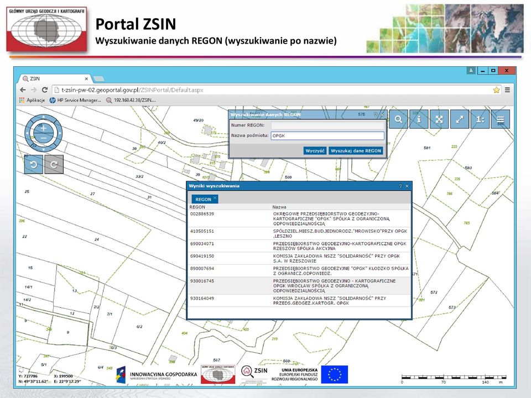Click the browser back arrow

[23, 90]
